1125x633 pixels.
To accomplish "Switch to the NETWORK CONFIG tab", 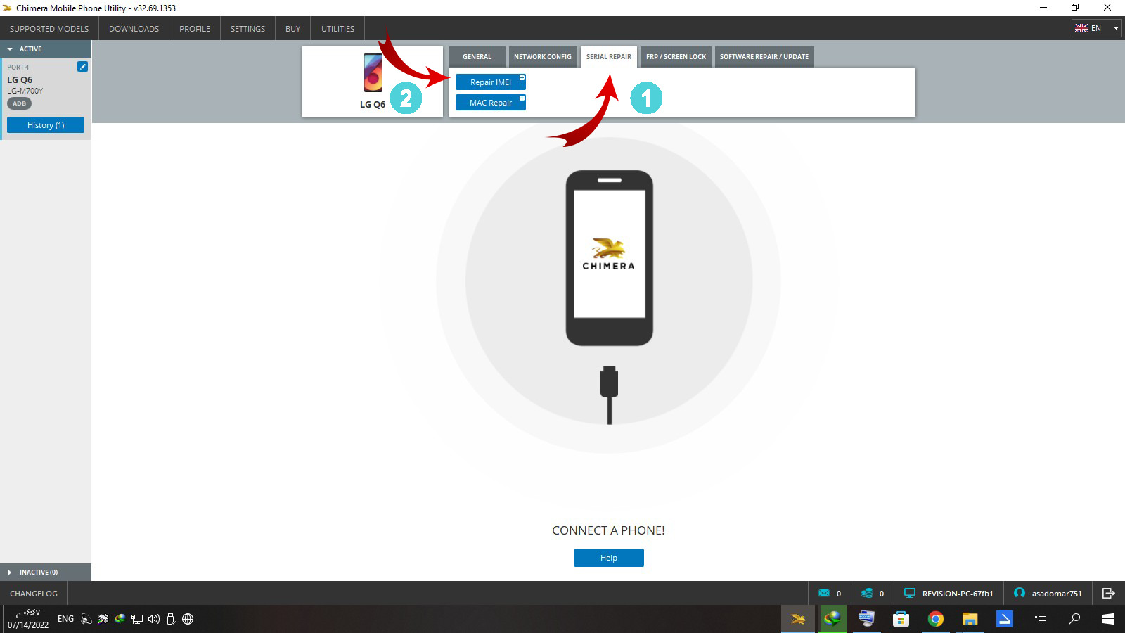I will pyautogui.click(x=543, y=57).
